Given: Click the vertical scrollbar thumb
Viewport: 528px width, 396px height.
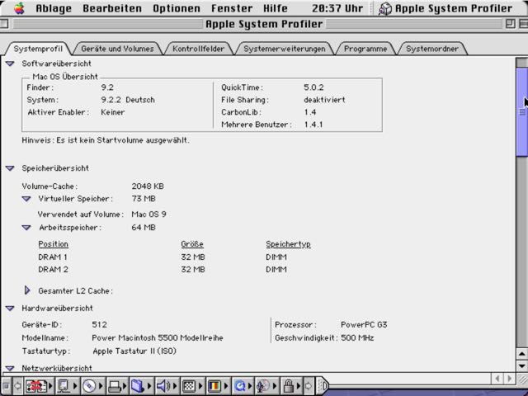Looking at the screenshot, I should point(521,112).
